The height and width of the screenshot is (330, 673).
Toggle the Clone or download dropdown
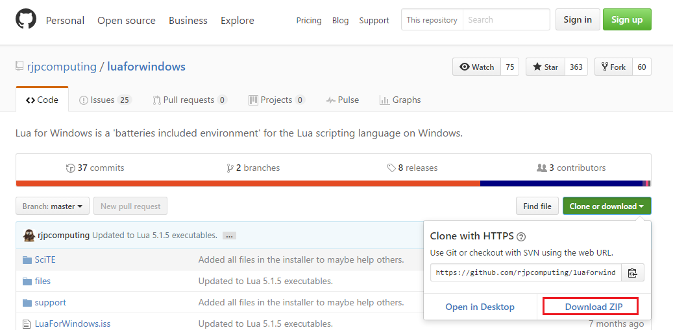pyautogui.click(x=607, y=206)
